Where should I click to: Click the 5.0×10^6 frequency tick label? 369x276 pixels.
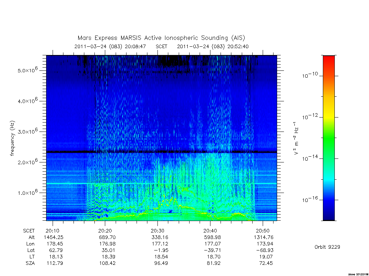click(x=27, y=70)
